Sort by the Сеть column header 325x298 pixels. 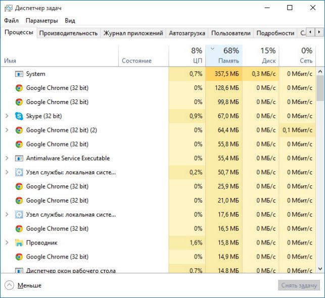297,56
